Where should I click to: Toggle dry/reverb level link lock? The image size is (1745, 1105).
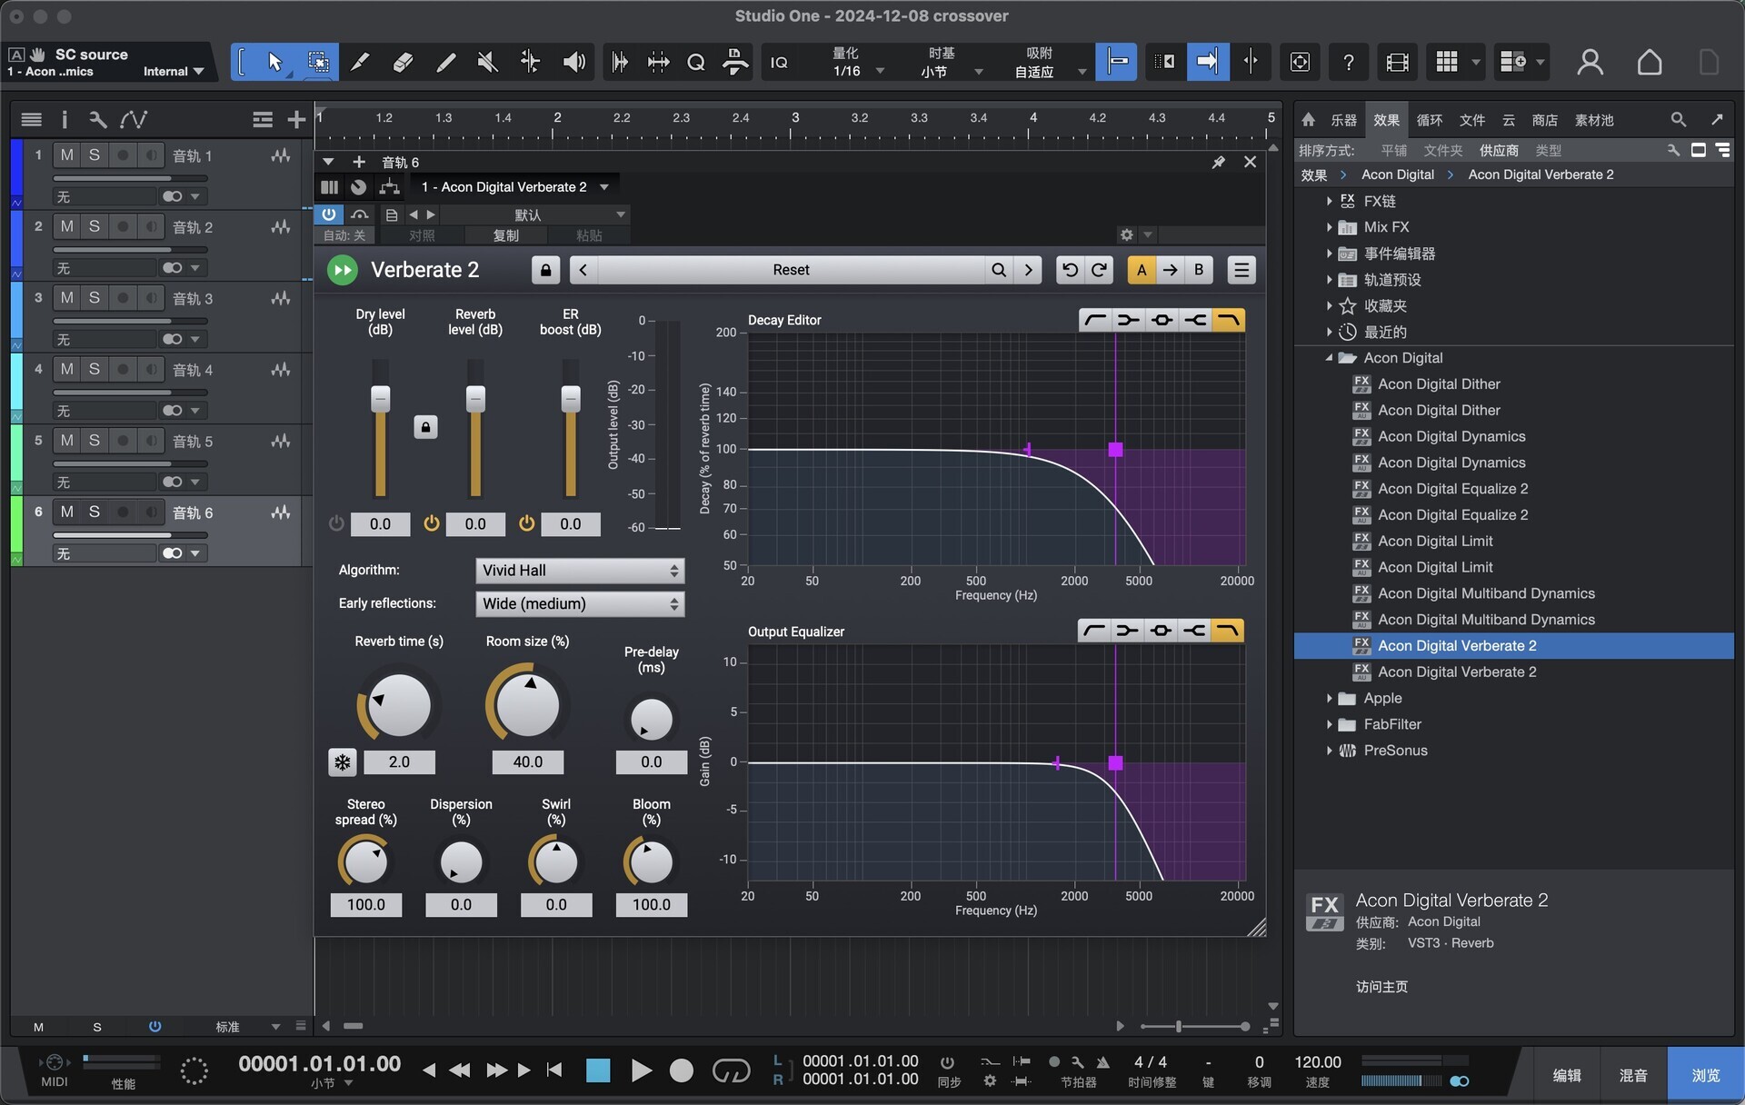coord(425,427)
